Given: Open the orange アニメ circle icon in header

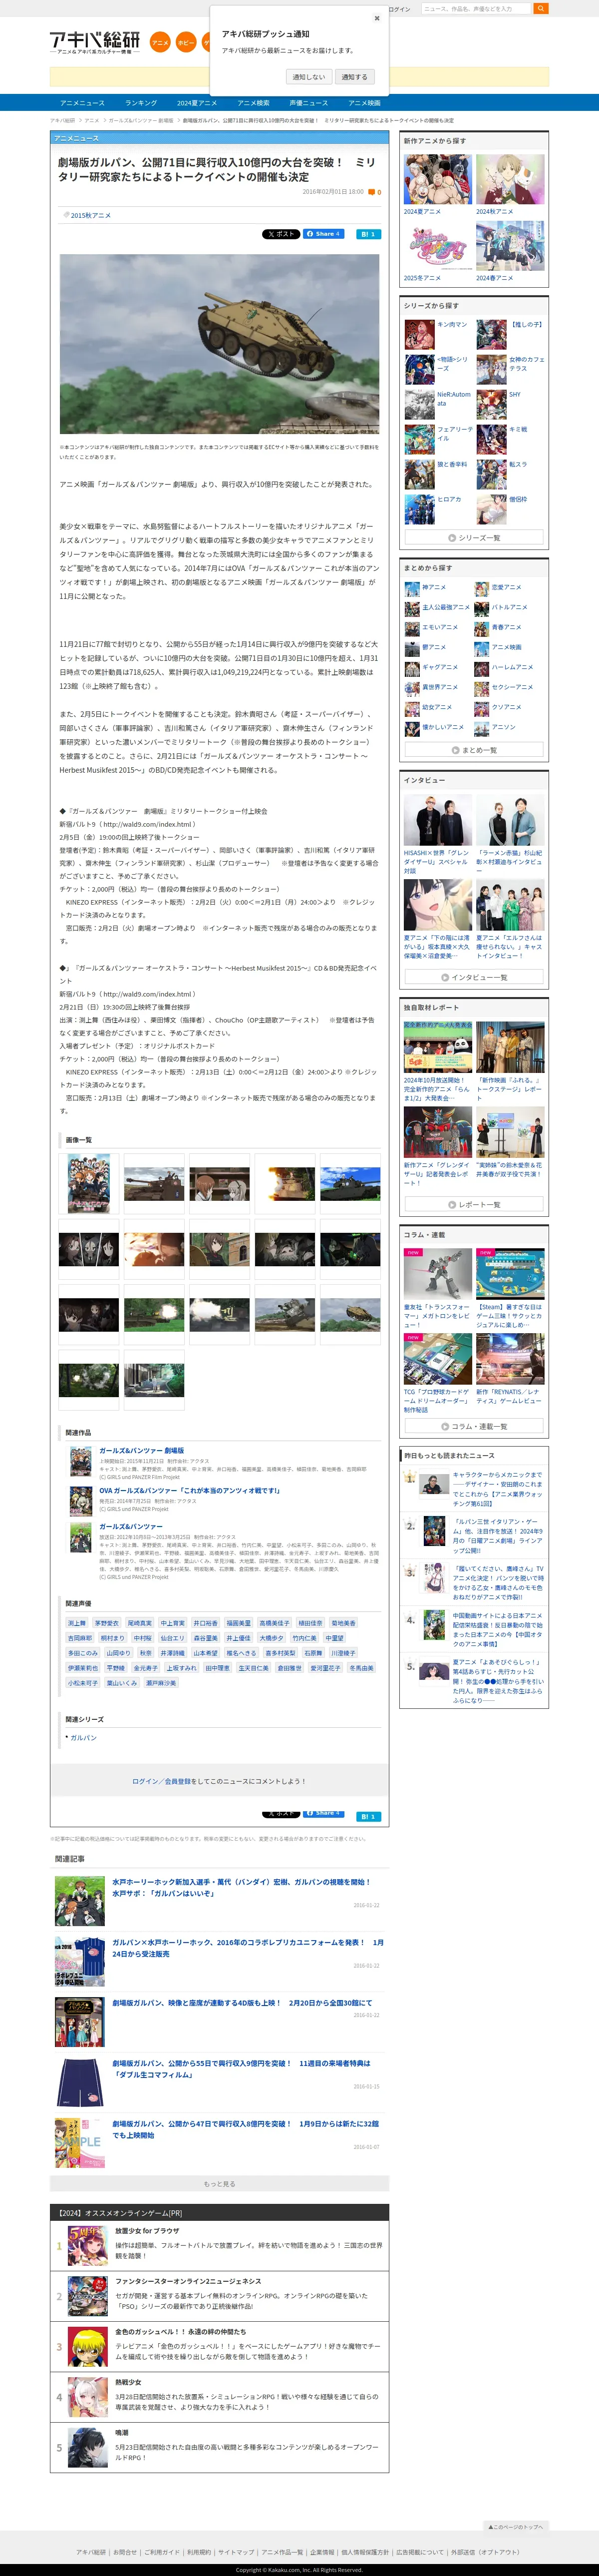Looking at the screenshot, I should (160, 43).
